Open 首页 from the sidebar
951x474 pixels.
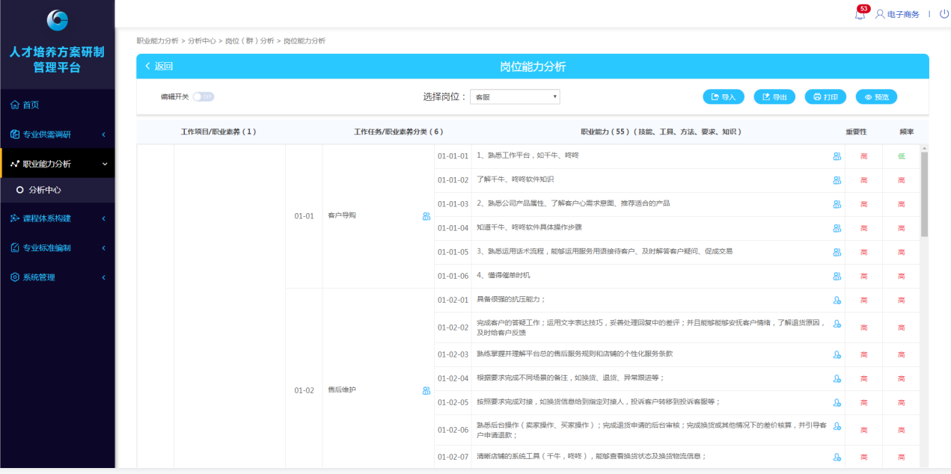[31, 105]
